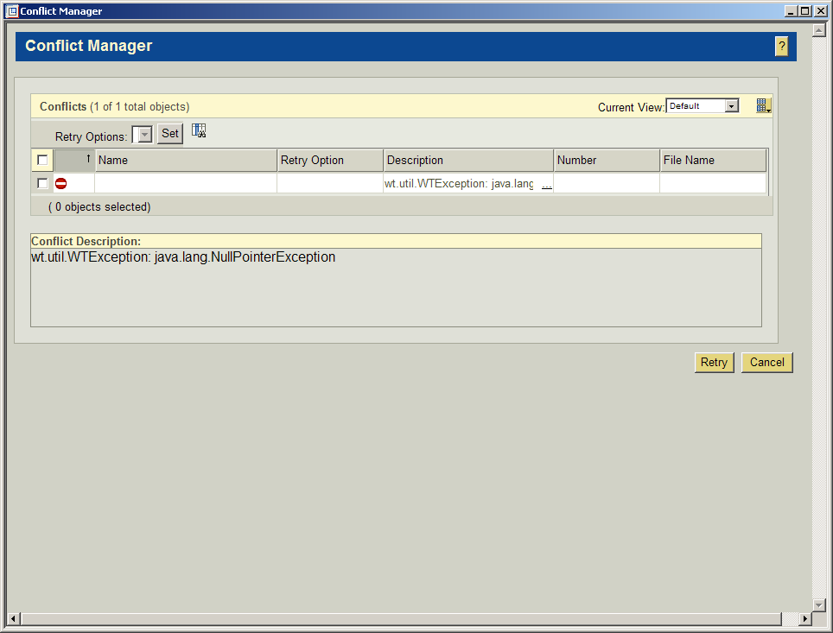Click the Set button
The image size is (833, 633).
point(170,133)
